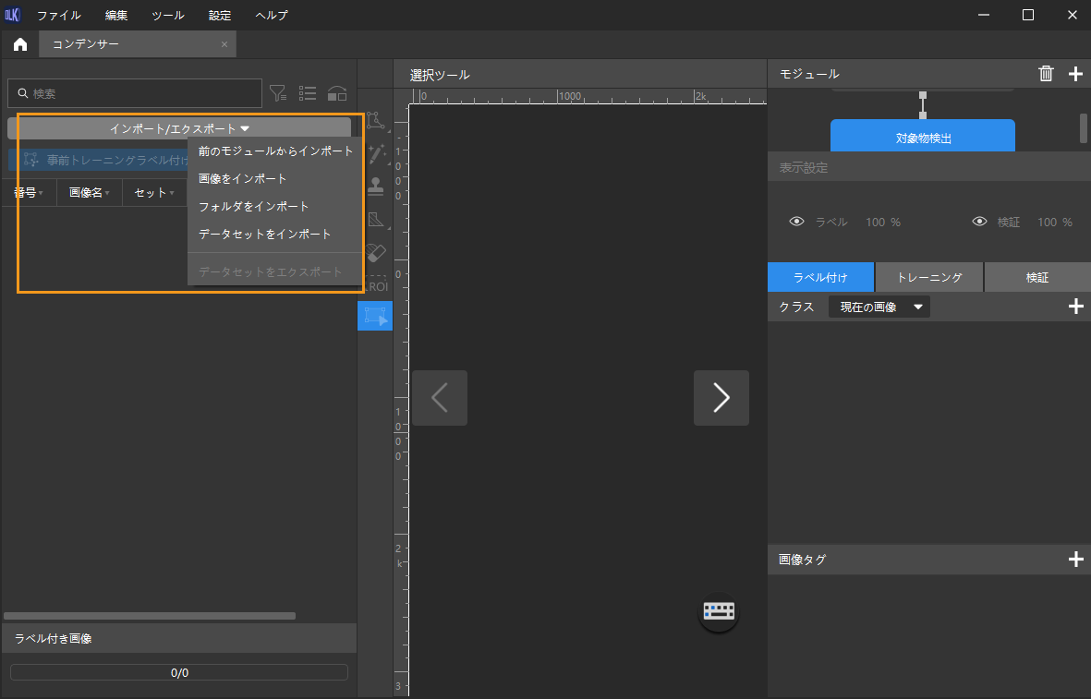
Task: Click the list view icon beside search
Action: click(x=308, y=93)
